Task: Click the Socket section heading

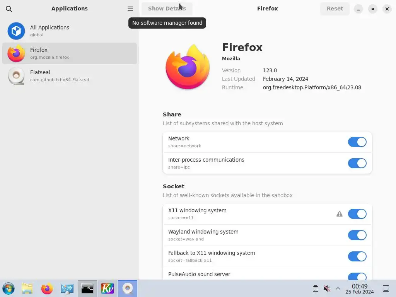Action: (174, 186)
